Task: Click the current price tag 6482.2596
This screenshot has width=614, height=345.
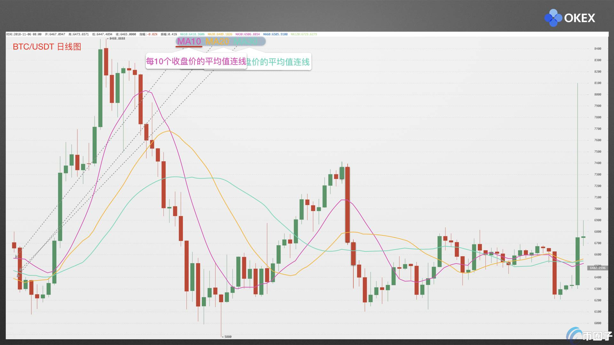Action: click(597, 268)
